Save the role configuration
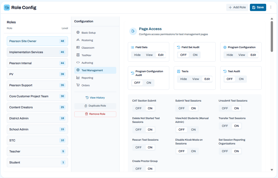Image resolution: width=278 pixels, height=178 pixels. (258, 7)
